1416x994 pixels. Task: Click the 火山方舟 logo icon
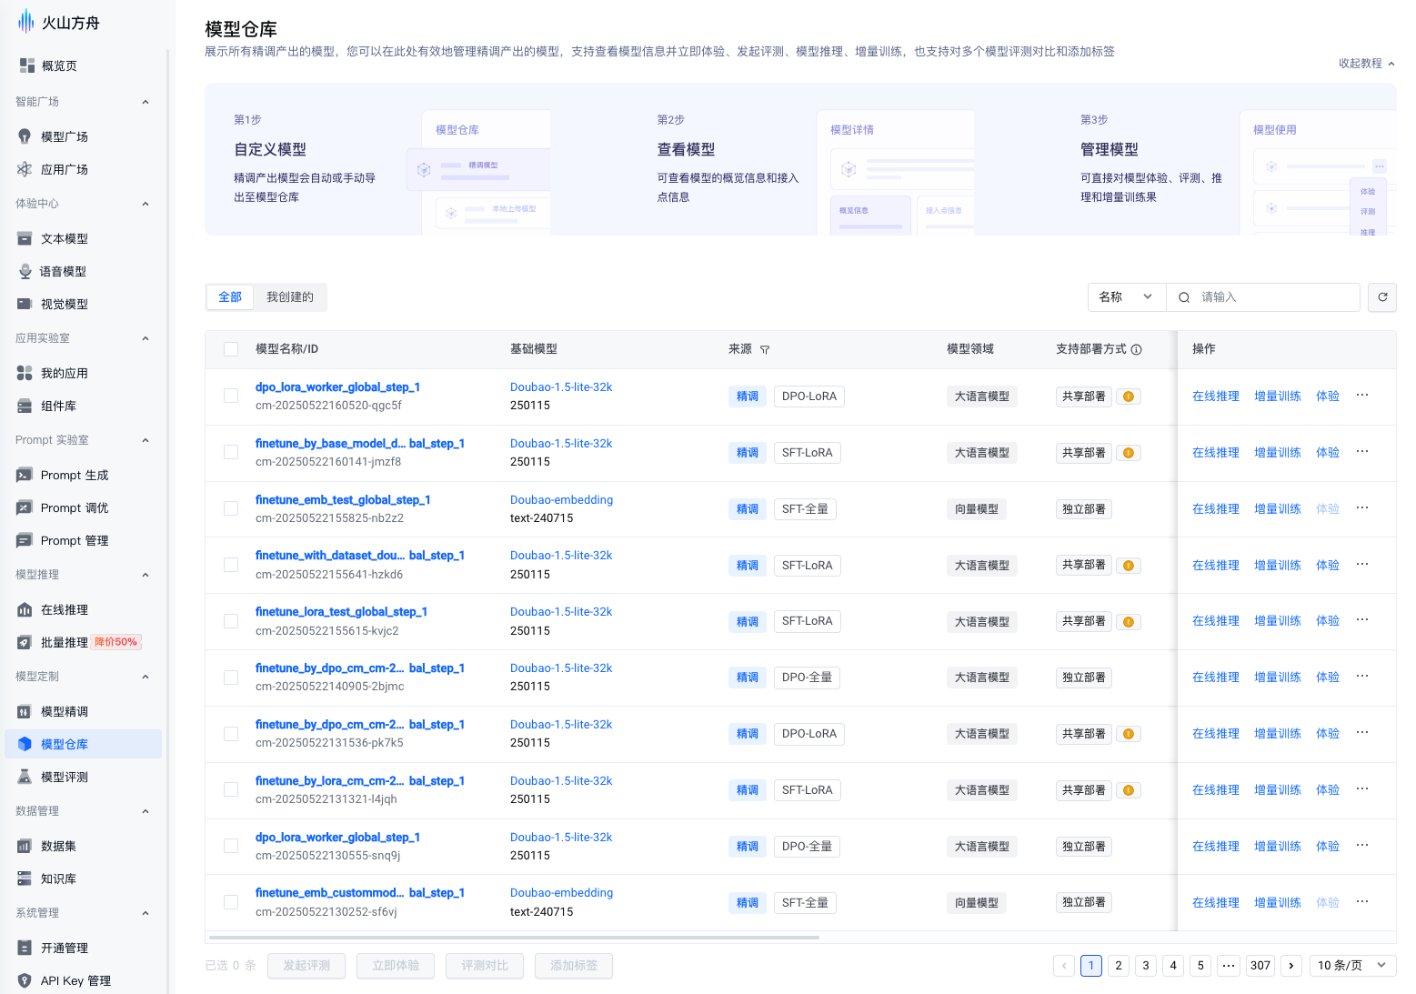pos(25,22)
